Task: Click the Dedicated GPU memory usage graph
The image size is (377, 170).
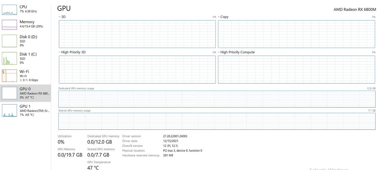Action: pos(217,99)
